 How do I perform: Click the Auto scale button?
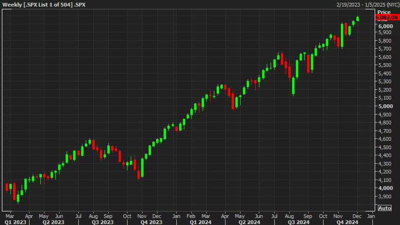[x=385, y=208]
